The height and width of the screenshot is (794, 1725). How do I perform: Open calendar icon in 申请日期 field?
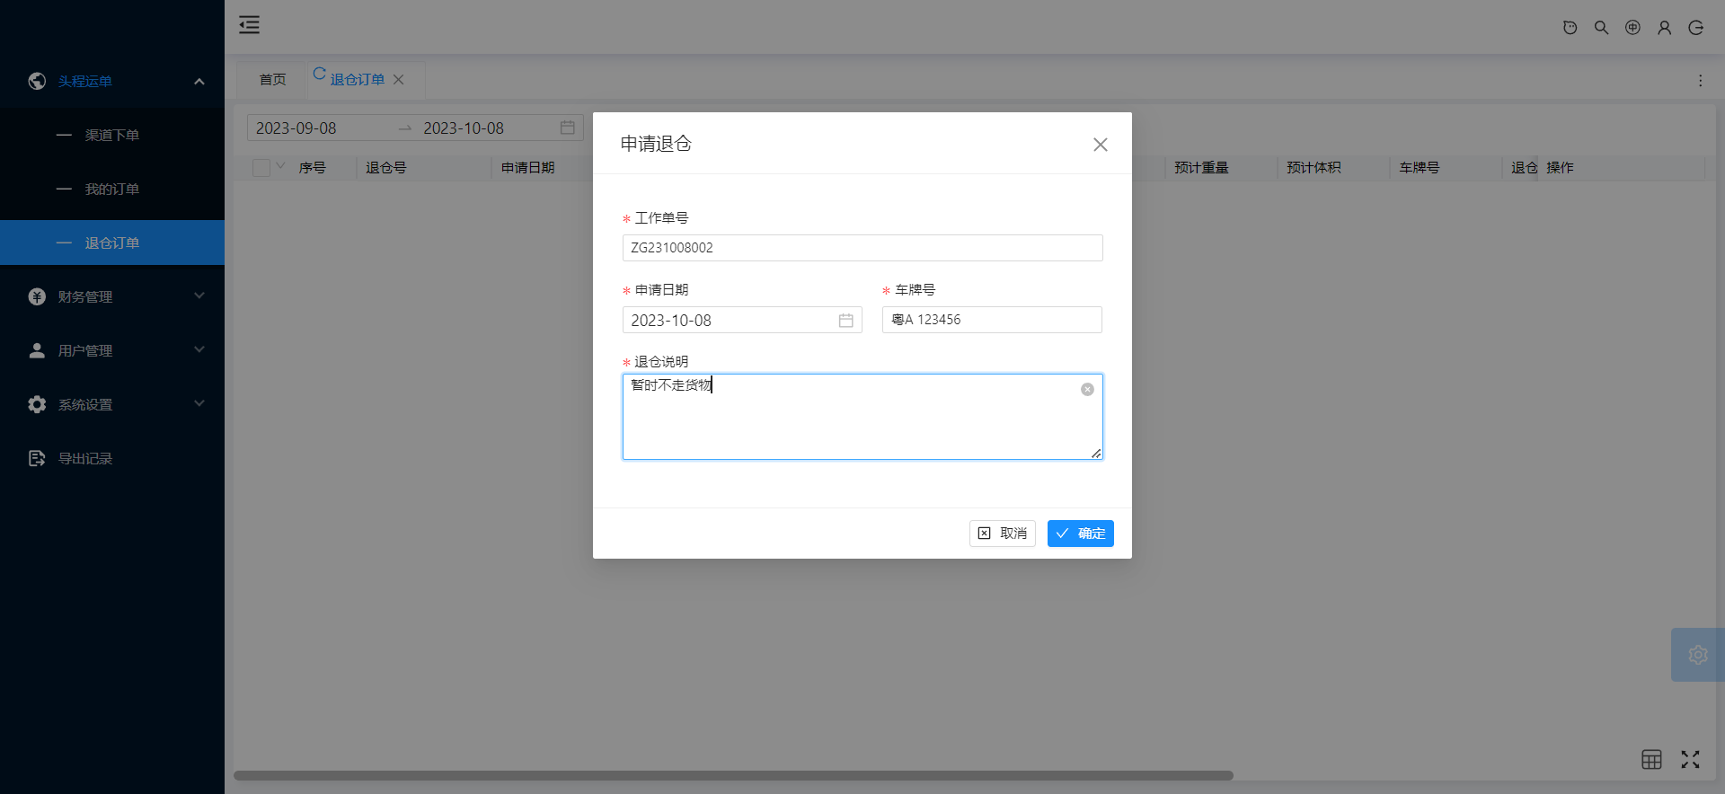click(845, 321)
